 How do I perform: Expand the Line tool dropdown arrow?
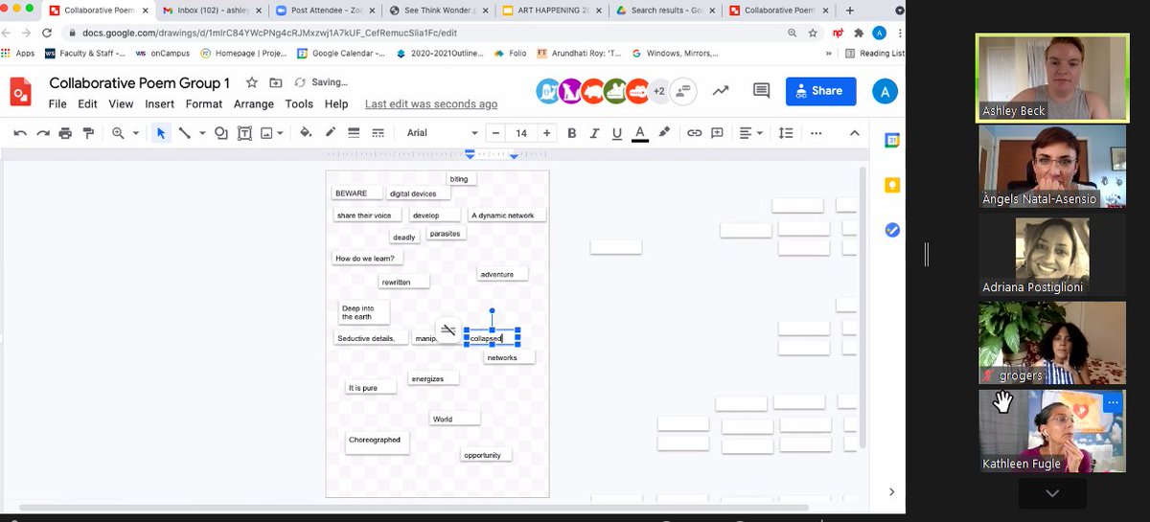coord(201,133)
